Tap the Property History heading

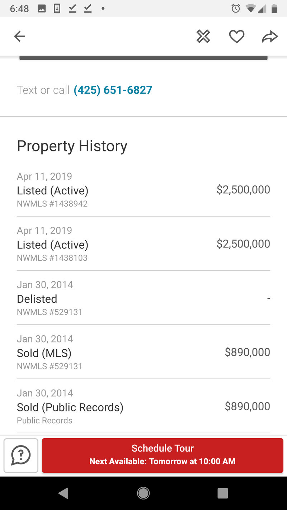click(x=72, y=146)
